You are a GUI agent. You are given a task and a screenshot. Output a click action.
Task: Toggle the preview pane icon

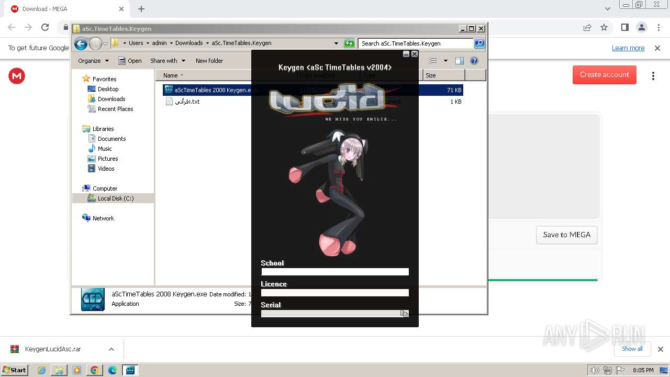(x=460, y=61)
